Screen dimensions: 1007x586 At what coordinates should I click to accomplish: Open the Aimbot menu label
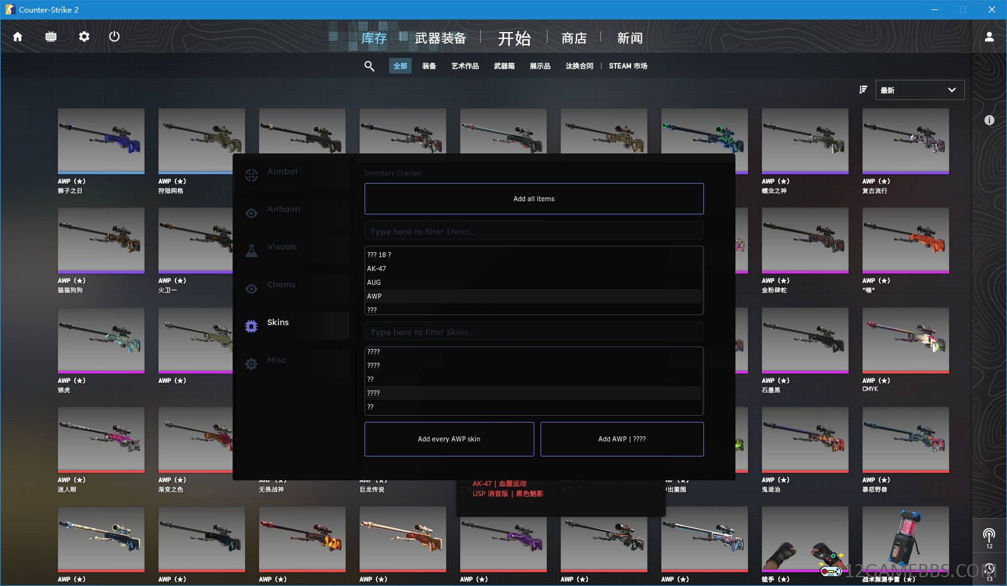[x=282, y=171]
